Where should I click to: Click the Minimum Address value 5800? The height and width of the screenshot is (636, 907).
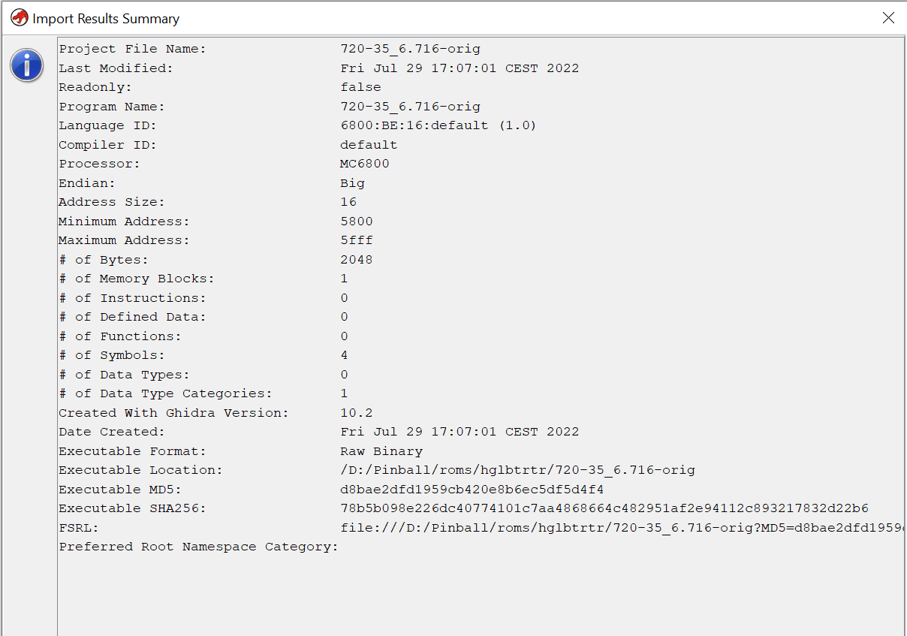[357, 222]
